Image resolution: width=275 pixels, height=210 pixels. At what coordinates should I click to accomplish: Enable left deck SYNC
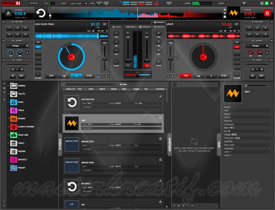[x=89, y=76]
